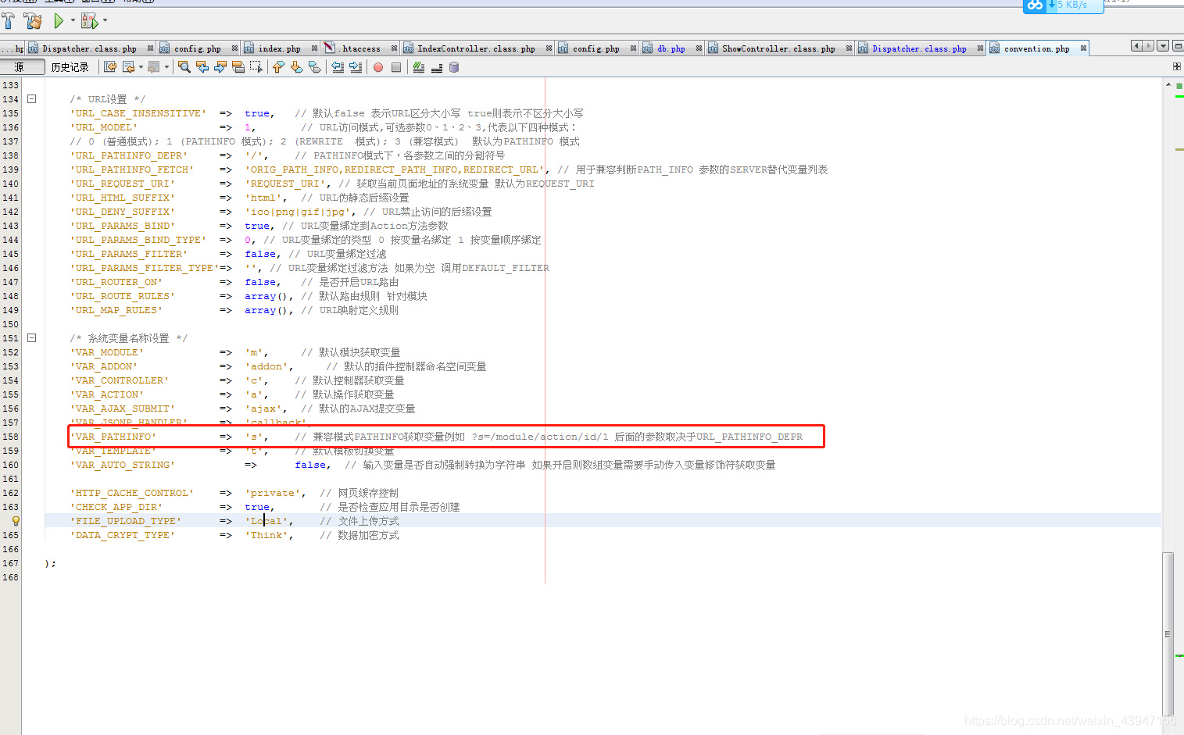This screenshot has width=1184, height=735.
Task: Open the .htaccess tab
Action: point(361,48)
